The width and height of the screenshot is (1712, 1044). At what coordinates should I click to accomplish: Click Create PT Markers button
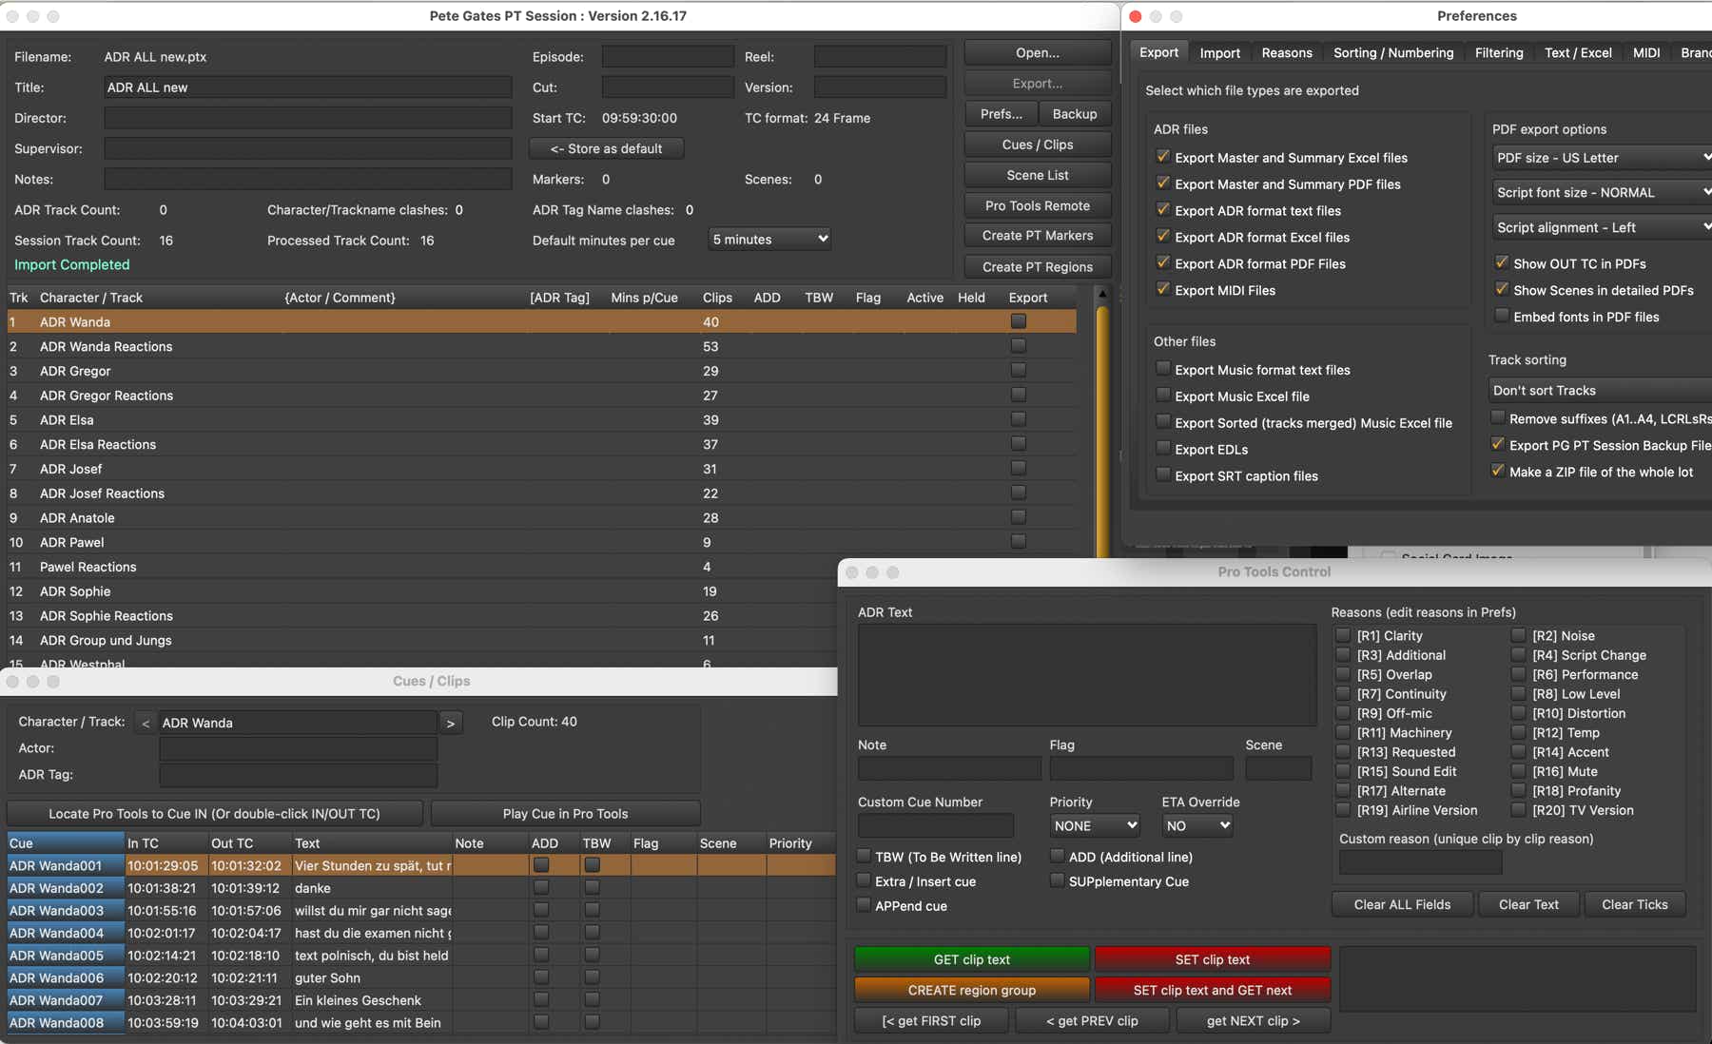1038,236
